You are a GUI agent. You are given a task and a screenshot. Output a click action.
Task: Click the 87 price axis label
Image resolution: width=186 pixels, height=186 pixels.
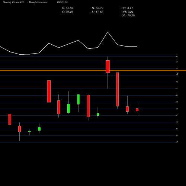(x=177, y=62)
